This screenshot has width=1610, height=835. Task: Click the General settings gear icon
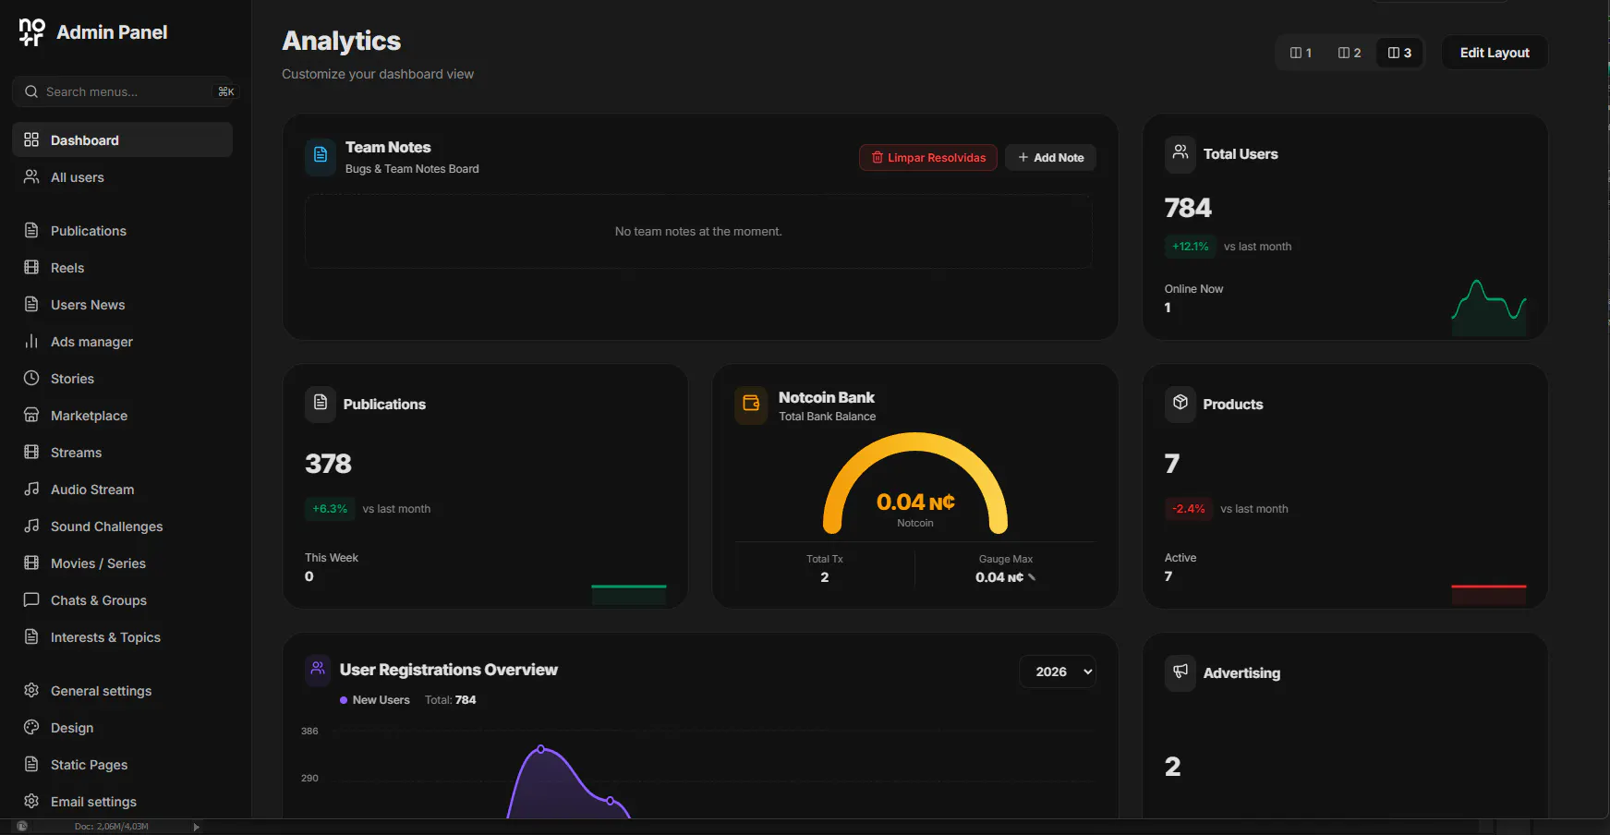click(31, 691)
